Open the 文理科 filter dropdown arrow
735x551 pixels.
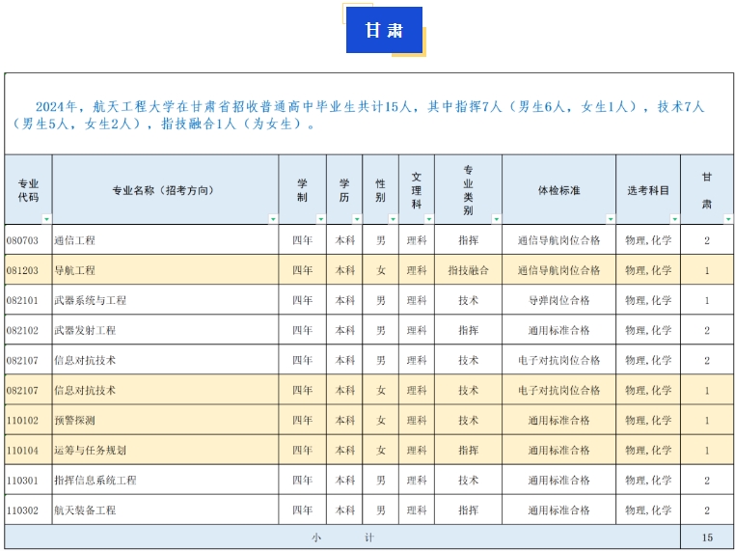coord(428,219)
